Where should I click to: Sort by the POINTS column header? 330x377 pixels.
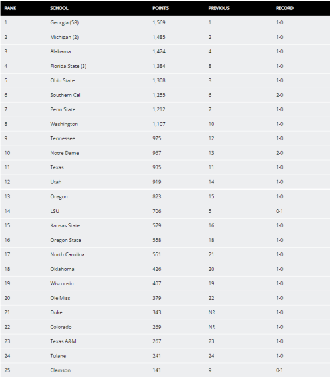tap(160, 8)
